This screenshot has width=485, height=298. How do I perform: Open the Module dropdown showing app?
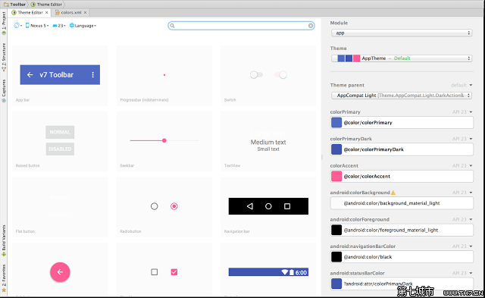click(x=402, y=33)
